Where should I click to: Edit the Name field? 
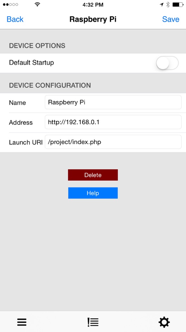[x=113, y=102]
